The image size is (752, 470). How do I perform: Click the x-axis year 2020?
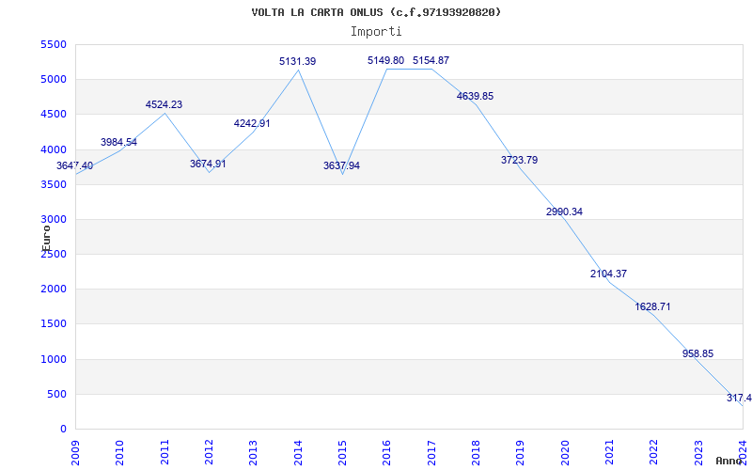click(565, 453)
